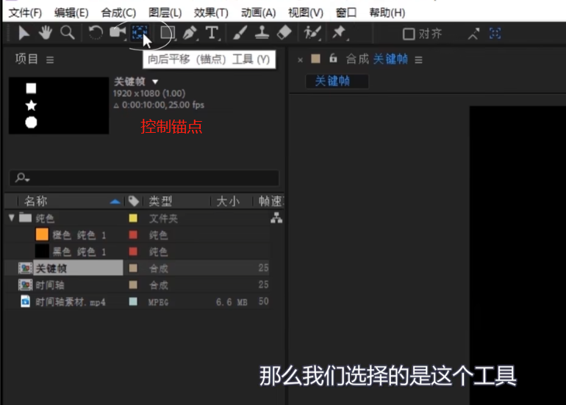Open the 项目 panel options menu

(x=50, y=60)
